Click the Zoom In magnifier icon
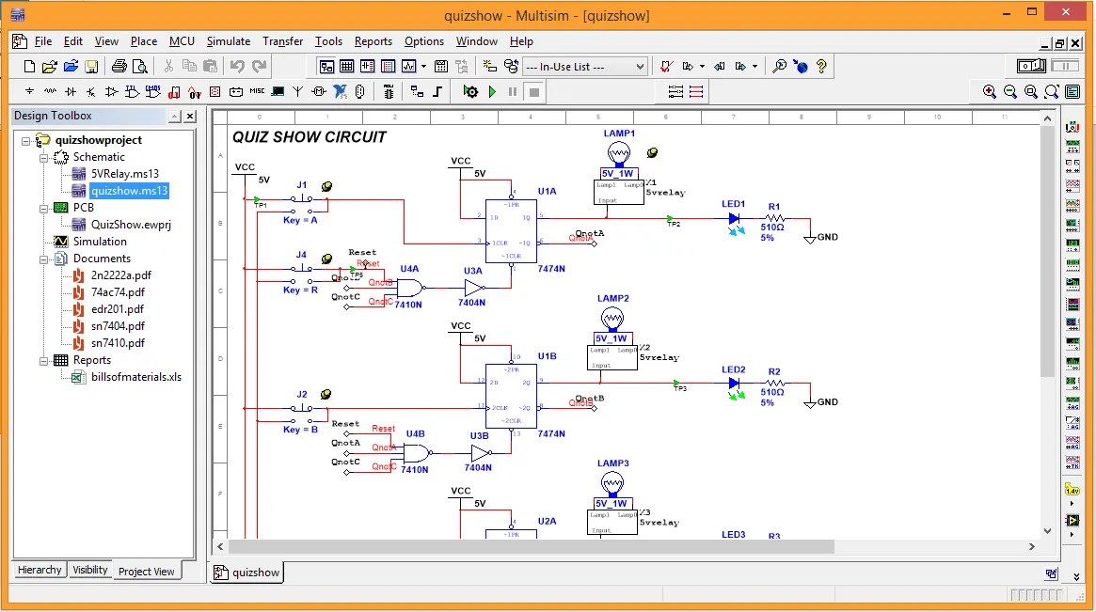The height and width of the screenshot is (612, 1096). pyautogui.click(x=990, y=91)
